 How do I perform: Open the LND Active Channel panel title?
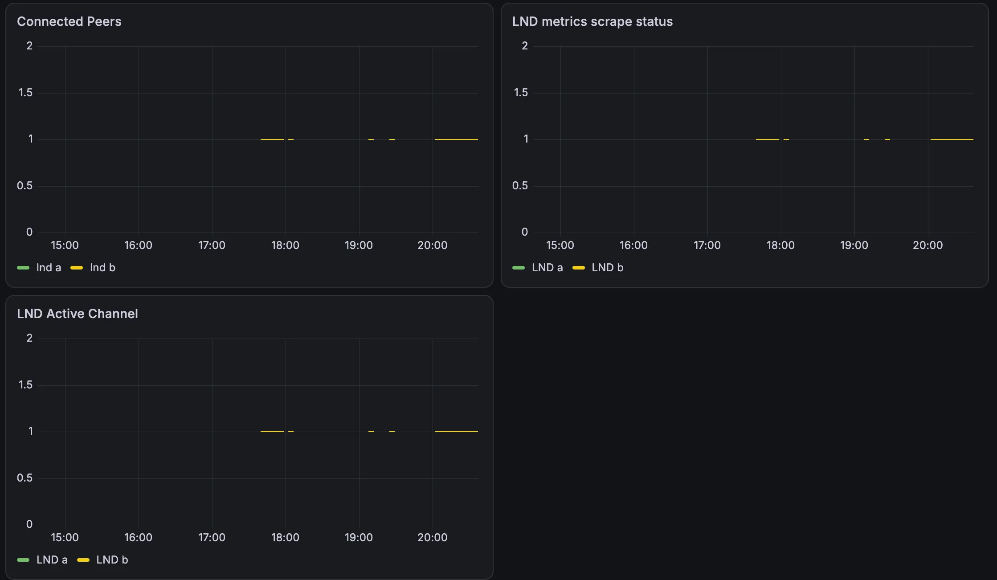tap(78, 314)
